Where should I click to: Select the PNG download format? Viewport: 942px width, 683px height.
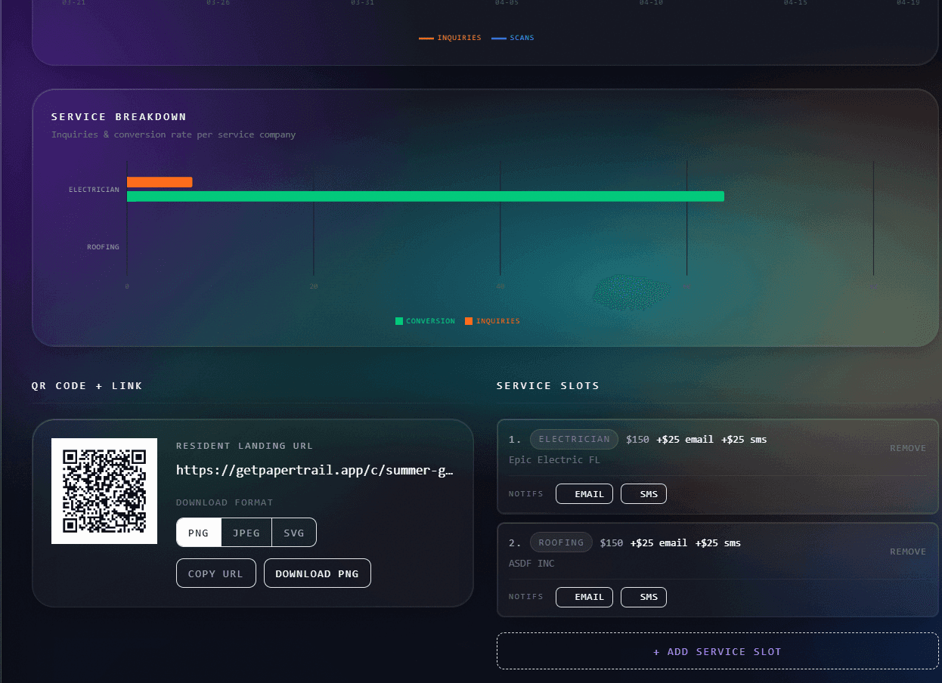pyautogui.click(x=199, y=533)
